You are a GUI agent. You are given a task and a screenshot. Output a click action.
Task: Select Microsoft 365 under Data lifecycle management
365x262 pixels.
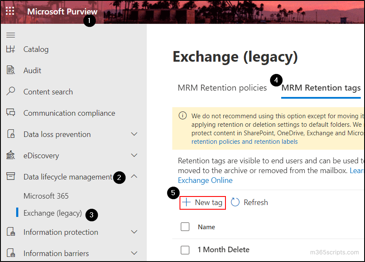(x=46, y=196)
